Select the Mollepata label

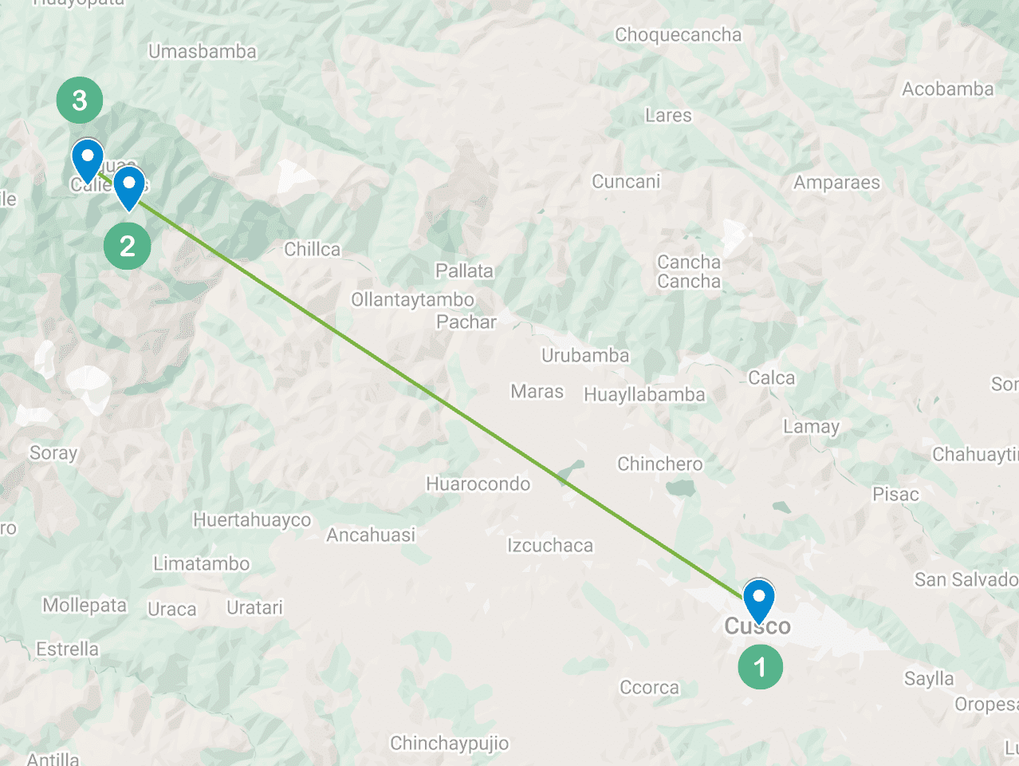[x=85, y=606]
